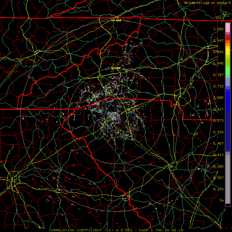Click the 1.000 scale value
232x232 pixels.
(x=218, y=29)
